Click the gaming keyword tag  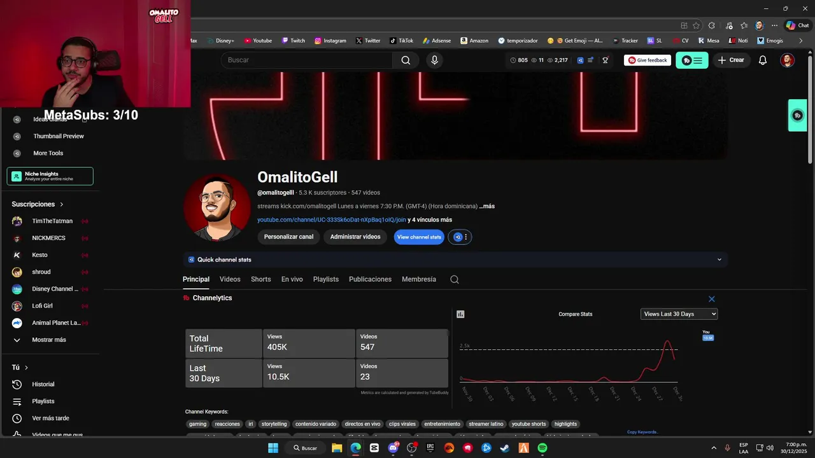tap(197, 424)
